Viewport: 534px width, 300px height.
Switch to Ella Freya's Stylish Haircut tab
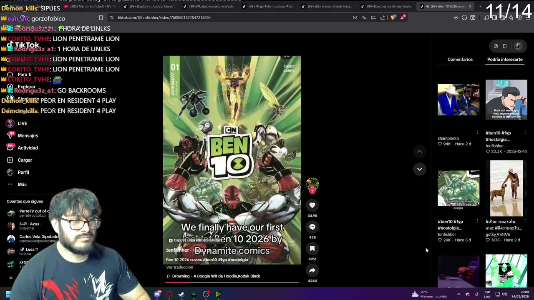point(327,6)
